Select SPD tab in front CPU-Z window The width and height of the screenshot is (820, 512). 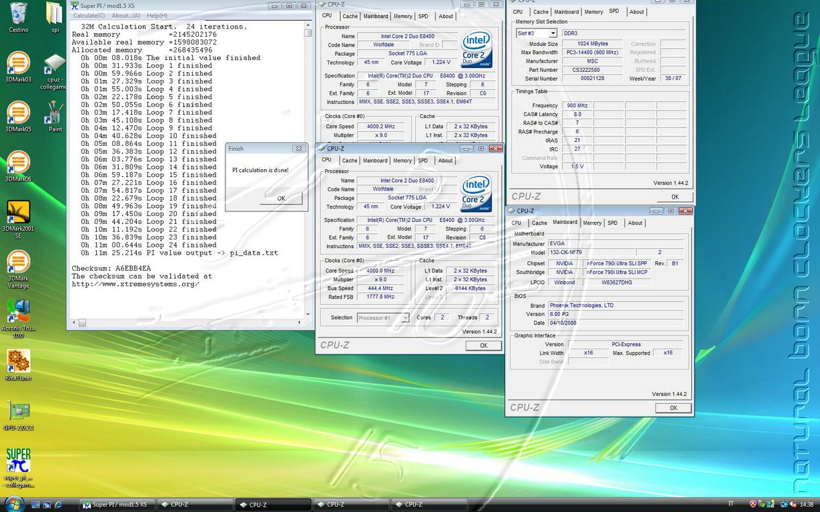[x=423, y=161]
